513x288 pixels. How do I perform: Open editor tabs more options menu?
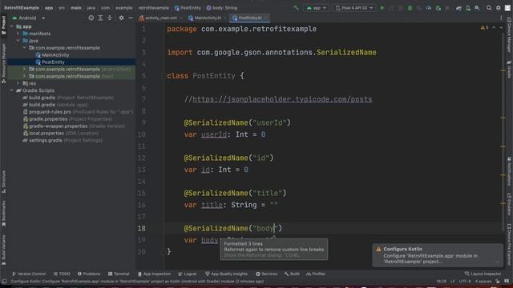501,18
